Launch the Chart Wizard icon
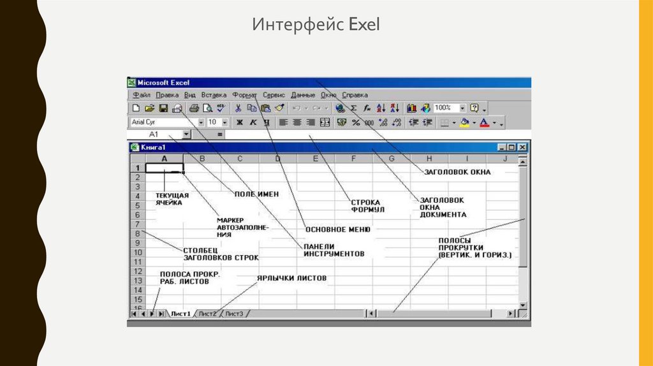This screenshot has height=366, width=653. coord(412,108)
